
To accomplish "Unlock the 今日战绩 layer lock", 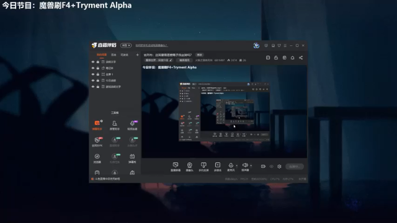I will 98,81.
